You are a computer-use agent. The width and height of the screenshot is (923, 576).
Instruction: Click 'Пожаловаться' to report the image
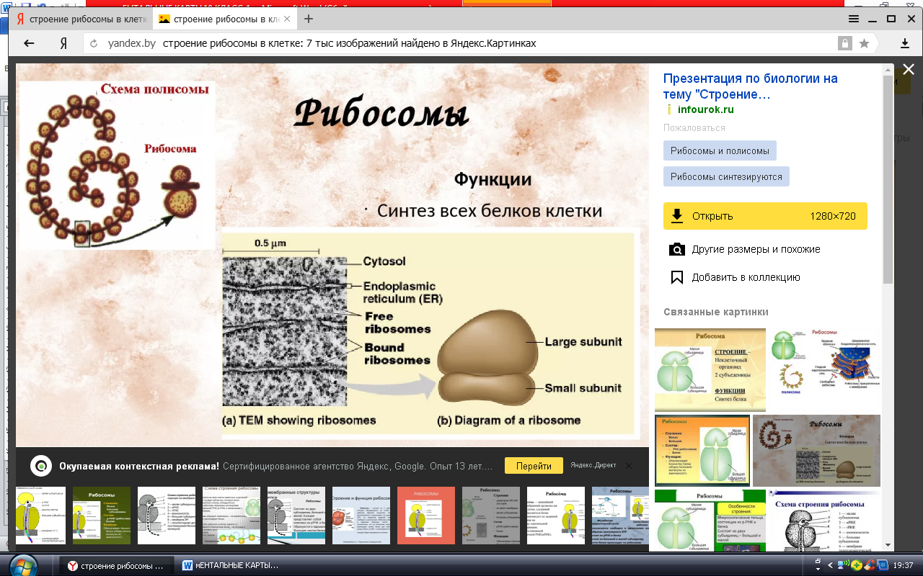point(694,127)
